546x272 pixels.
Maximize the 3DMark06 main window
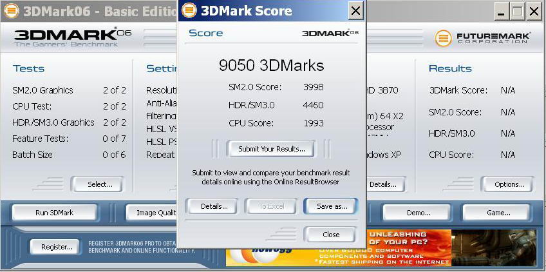[518, 12]
